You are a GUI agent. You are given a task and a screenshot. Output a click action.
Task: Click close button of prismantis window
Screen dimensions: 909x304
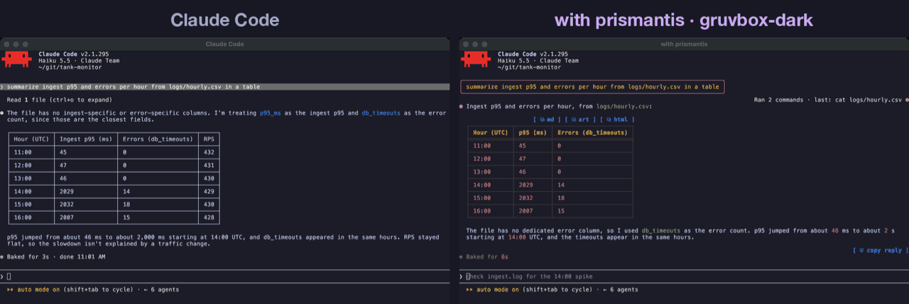(x=467, y=44)
